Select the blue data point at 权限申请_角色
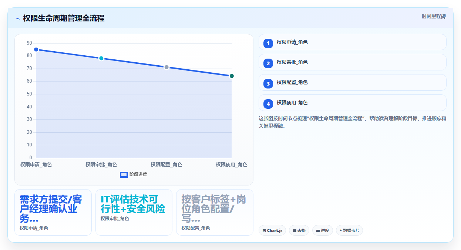This screenshot has height=250, width=461. pos(36,49)
